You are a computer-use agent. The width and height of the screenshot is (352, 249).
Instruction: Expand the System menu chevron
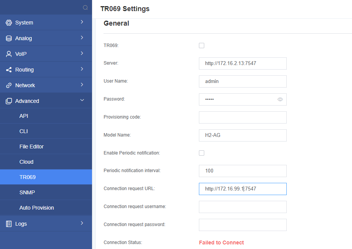coord(82,22)
